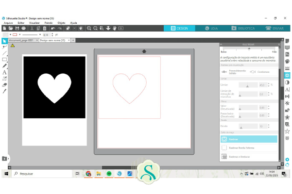Image resolution: width=292 pixels, height=194 pixels.
Task: Save the design with the floppy icon
Action: pyautogui.click(x=17, y=28)
